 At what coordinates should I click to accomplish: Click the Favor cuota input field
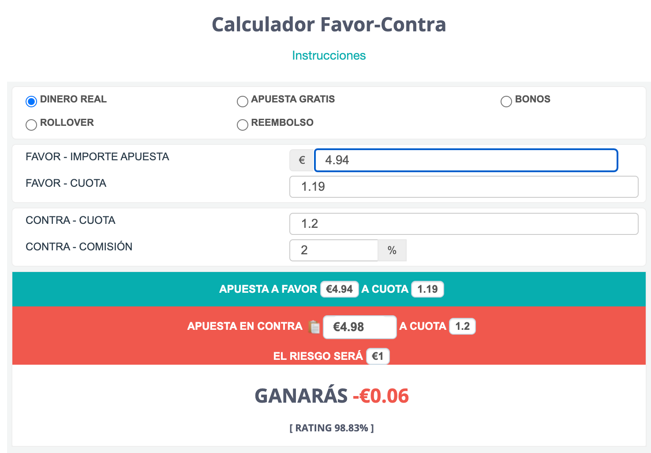(464, 187)
